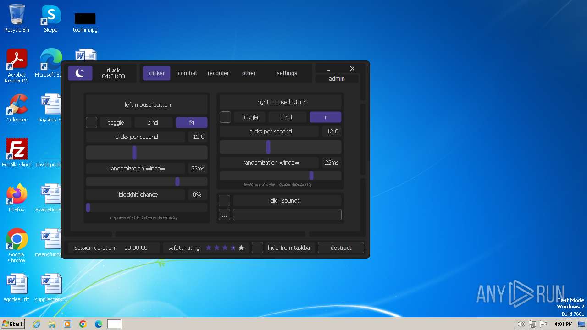The width and height of the screenshot is (587, 330).
Task: Adjust the blockhit chance slider
Action: [x=147, y=208]
